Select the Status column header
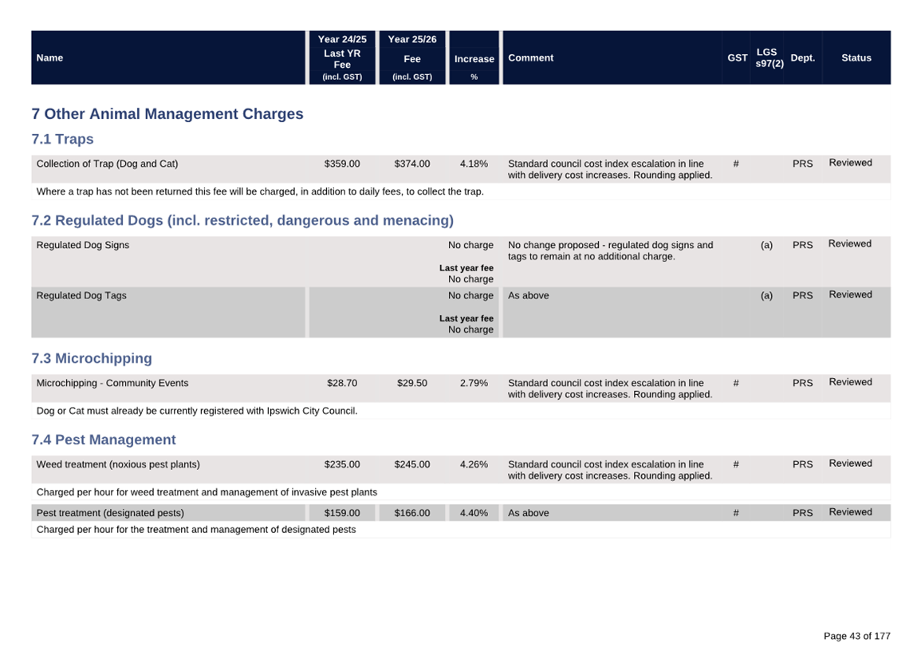The image size is (921, 651). 856,57
